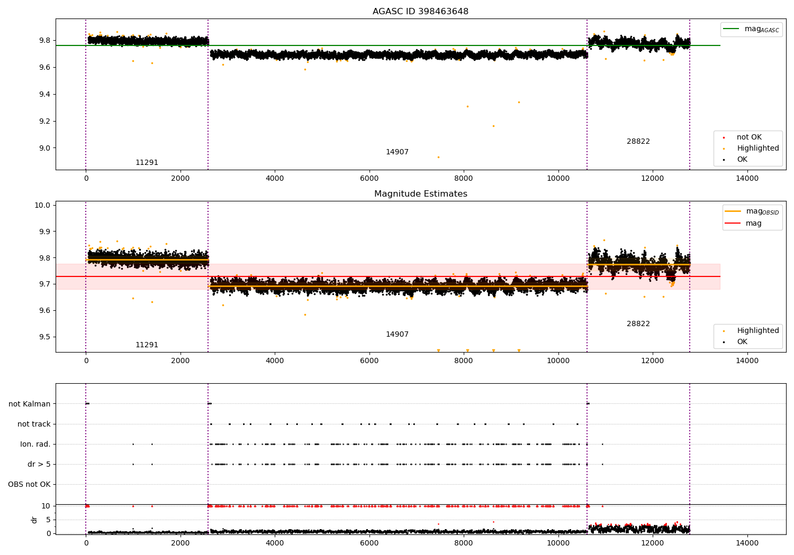
Task: Click obsid label 28822 in Magnitude Estimates plot
Action: pyautogui.click(x=638, y=324)
